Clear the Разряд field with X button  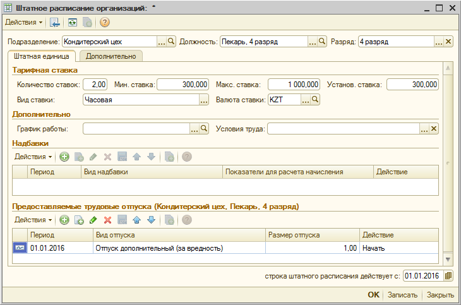pos(448,42)
